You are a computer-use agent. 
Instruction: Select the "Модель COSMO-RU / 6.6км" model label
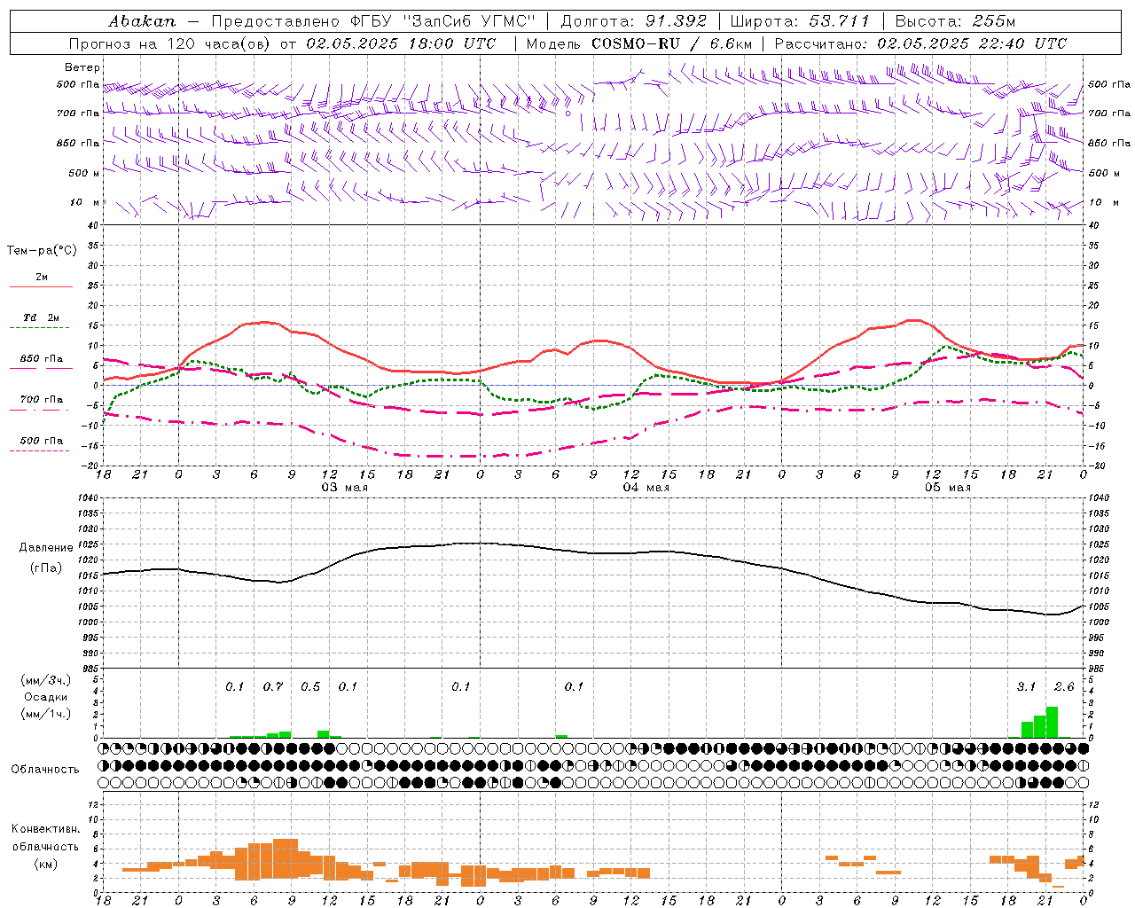point(639,43)
